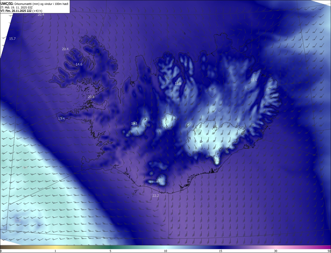Select the 'UWC/IG:' label in the title
Screen dimensions: 331x253
pyautogui.click(x=7, y=3)
